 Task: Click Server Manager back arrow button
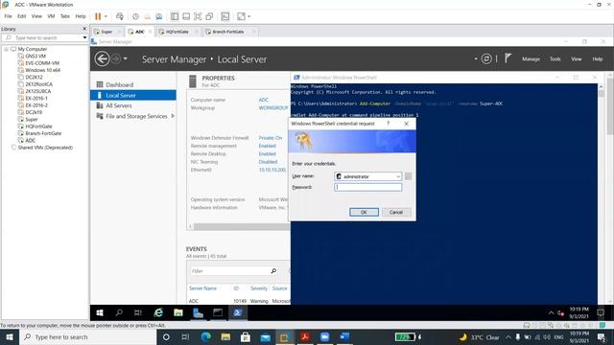click(x=103, y=59)
